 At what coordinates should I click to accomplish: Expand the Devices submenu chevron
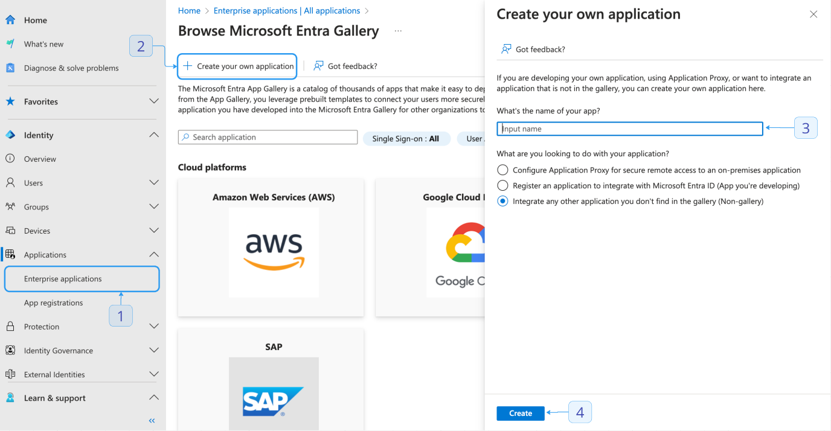tap(153, 231)
